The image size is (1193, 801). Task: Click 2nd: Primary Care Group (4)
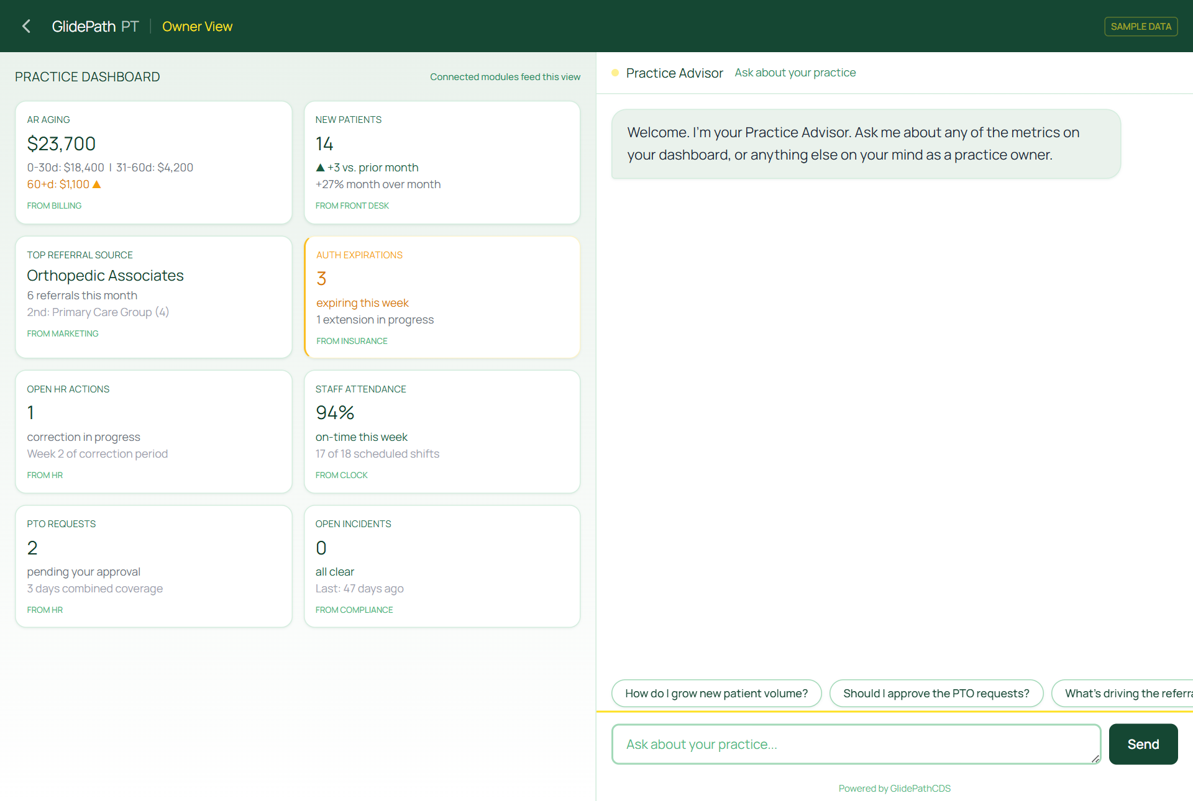tap(98, 312)
